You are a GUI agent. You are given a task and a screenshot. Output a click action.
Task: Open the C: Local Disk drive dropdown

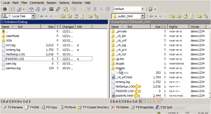(33, 16)
